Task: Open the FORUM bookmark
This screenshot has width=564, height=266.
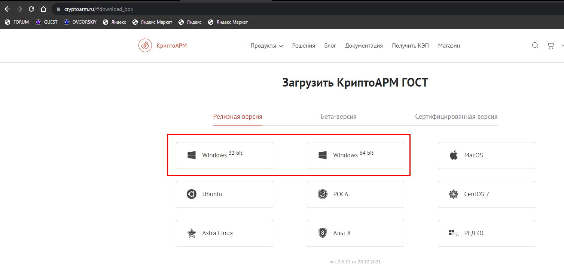Action: tap(17, 22)
